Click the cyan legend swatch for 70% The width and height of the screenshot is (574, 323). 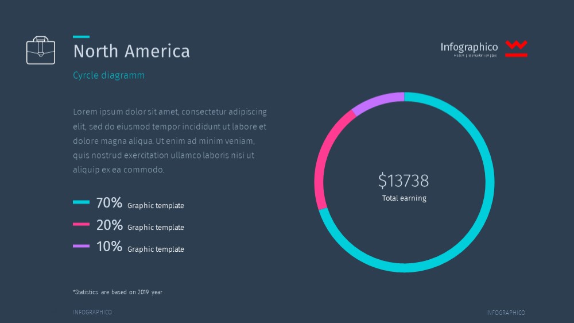click(82, 202)
